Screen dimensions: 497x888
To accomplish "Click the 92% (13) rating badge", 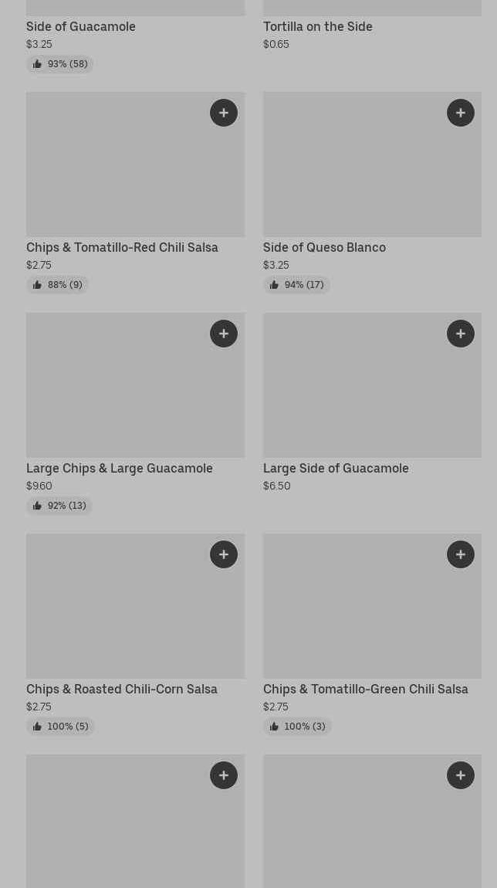I will [x=59, y=506].
